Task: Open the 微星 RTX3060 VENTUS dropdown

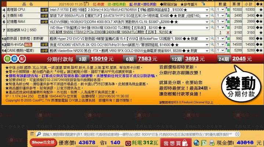Action: (129, 45)
